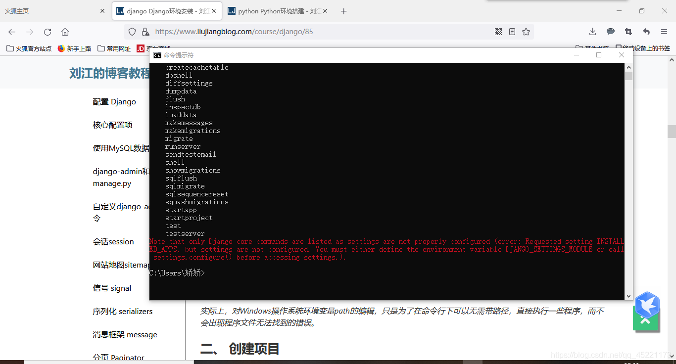This screenshot has width=676, height=364.
Task: Open 分页 Paginator in sidebar
Action: pyautogui.click(x=119, y=358)
